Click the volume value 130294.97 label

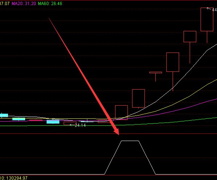click(x=17, y=178)
